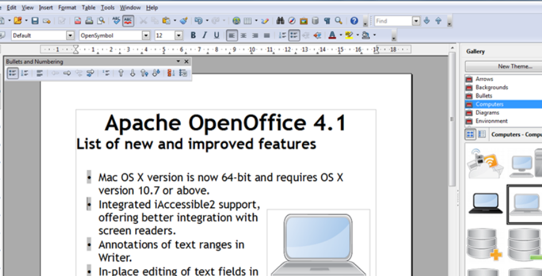The height and width of the screenshot is (276, 542).
Task: Open the Tools menu
Action: tap(108, 7)
